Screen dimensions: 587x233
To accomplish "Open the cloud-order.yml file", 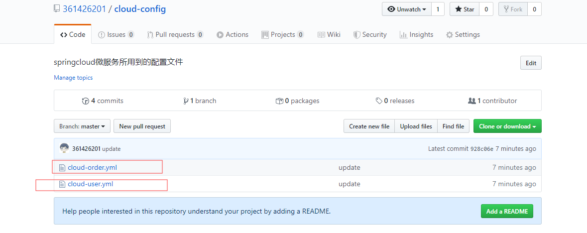I will pos(92,167).
